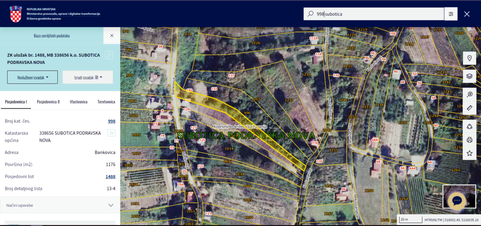Open the Izradi izvadak dropdown
481x226 pixels.
[x=88, y=77]
